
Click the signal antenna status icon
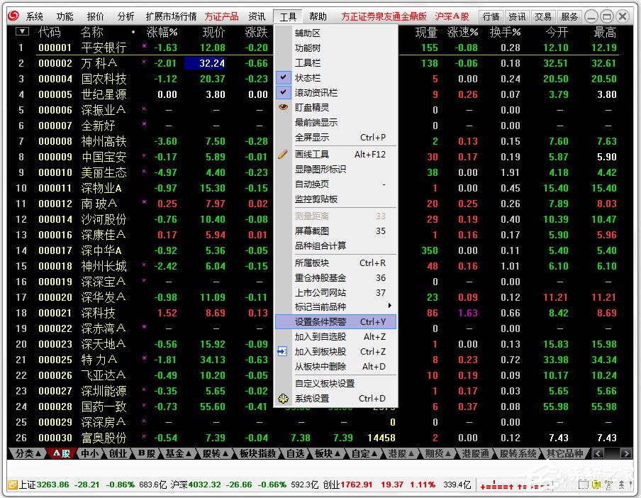tap(608, 485)
